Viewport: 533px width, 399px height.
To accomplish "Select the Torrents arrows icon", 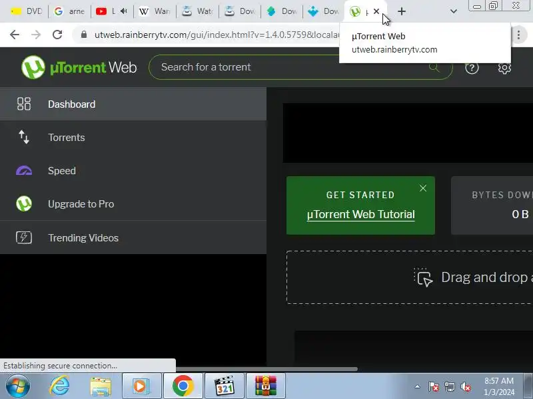I will point(24,137).
